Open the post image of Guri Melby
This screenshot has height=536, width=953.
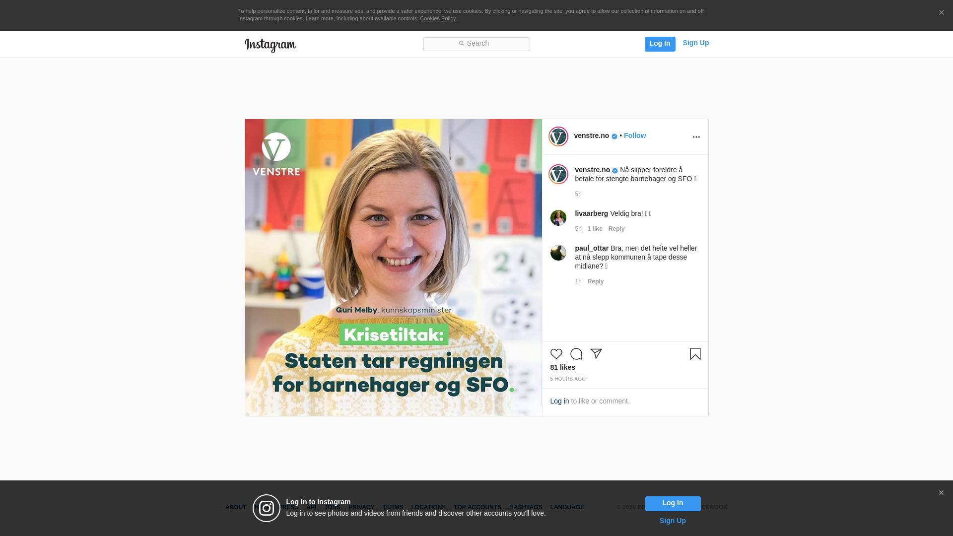click(393, 267)
